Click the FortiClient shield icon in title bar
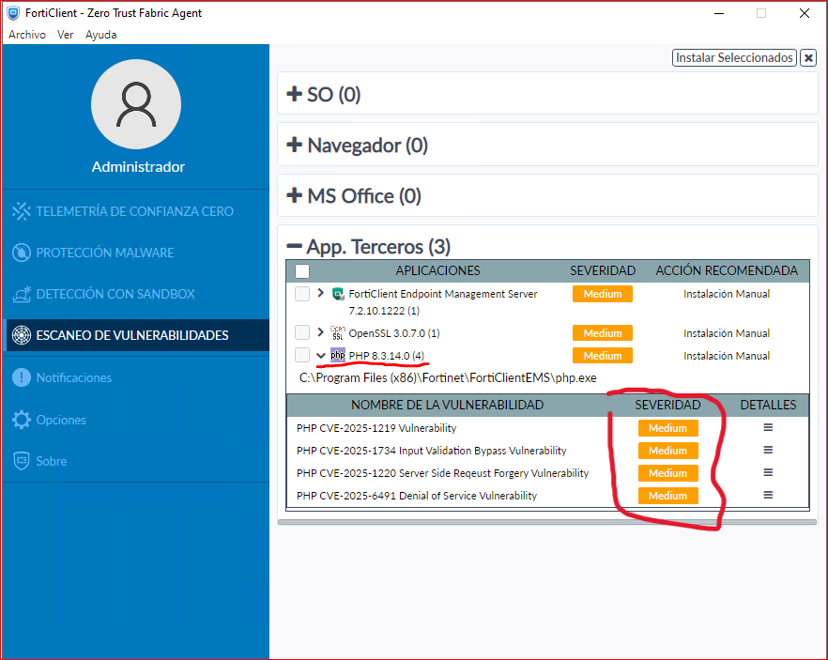The width and height of the screenshot is (828, 660). pos(13,12)
